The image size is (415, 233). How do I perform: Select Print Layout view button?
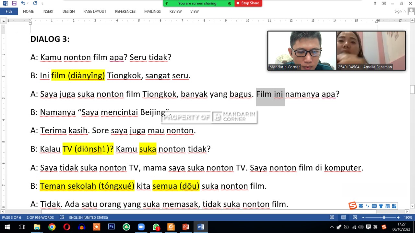pyautogui.click(x=343, y=217)
